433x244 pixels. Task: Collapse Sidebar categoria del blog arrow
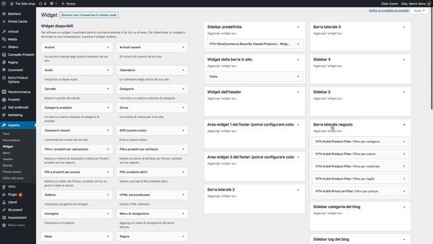click(x=405, y=207)
